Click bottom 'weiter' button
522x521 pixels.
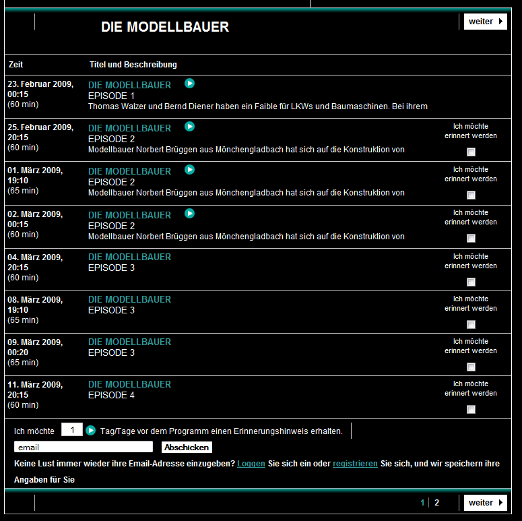click(x=485, y=503)
